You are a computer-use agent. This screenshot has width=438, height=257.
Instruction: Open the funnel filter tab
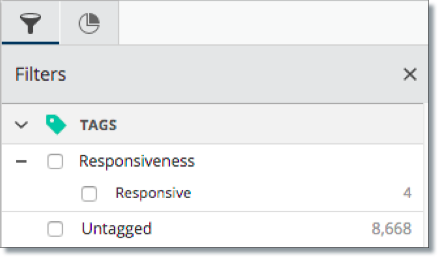pos(30,23)
